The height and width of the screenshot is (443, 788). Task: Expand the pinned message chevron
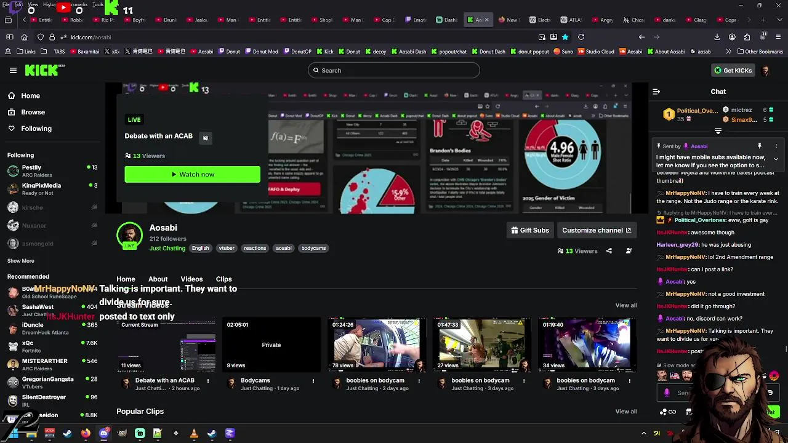[x=776, y=159]
